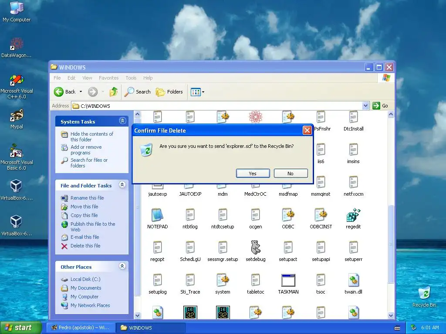
Task: Select the setdebug bear icon
Action: pos(255,247)
